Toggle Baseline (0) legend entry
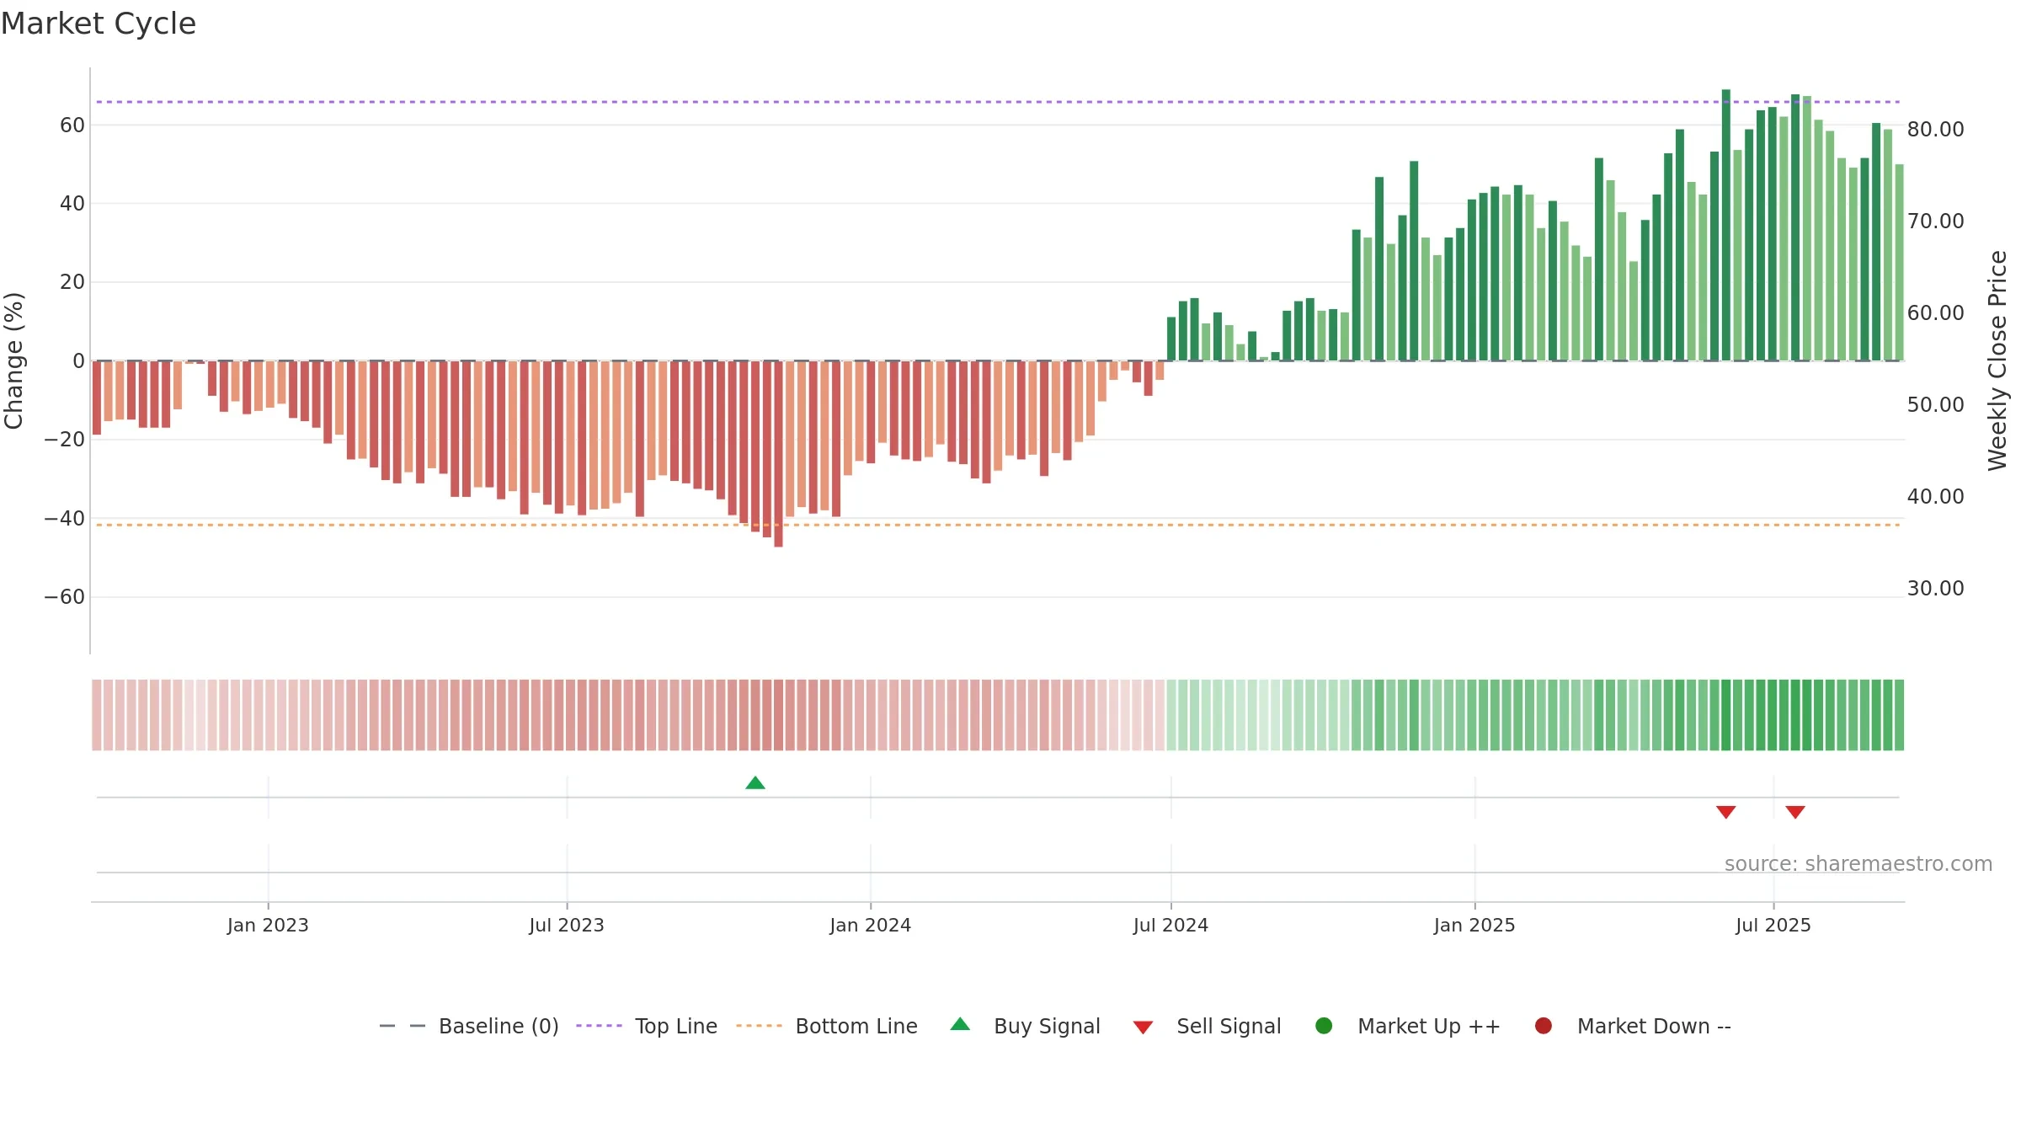The image size is (2021, 1137). point(469,1026)
